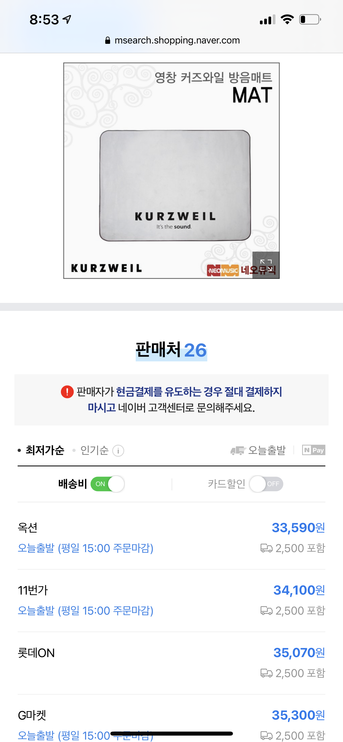Filter by 오늘출발 truck icon
This screenshot has height=742, width=343.
238,451
